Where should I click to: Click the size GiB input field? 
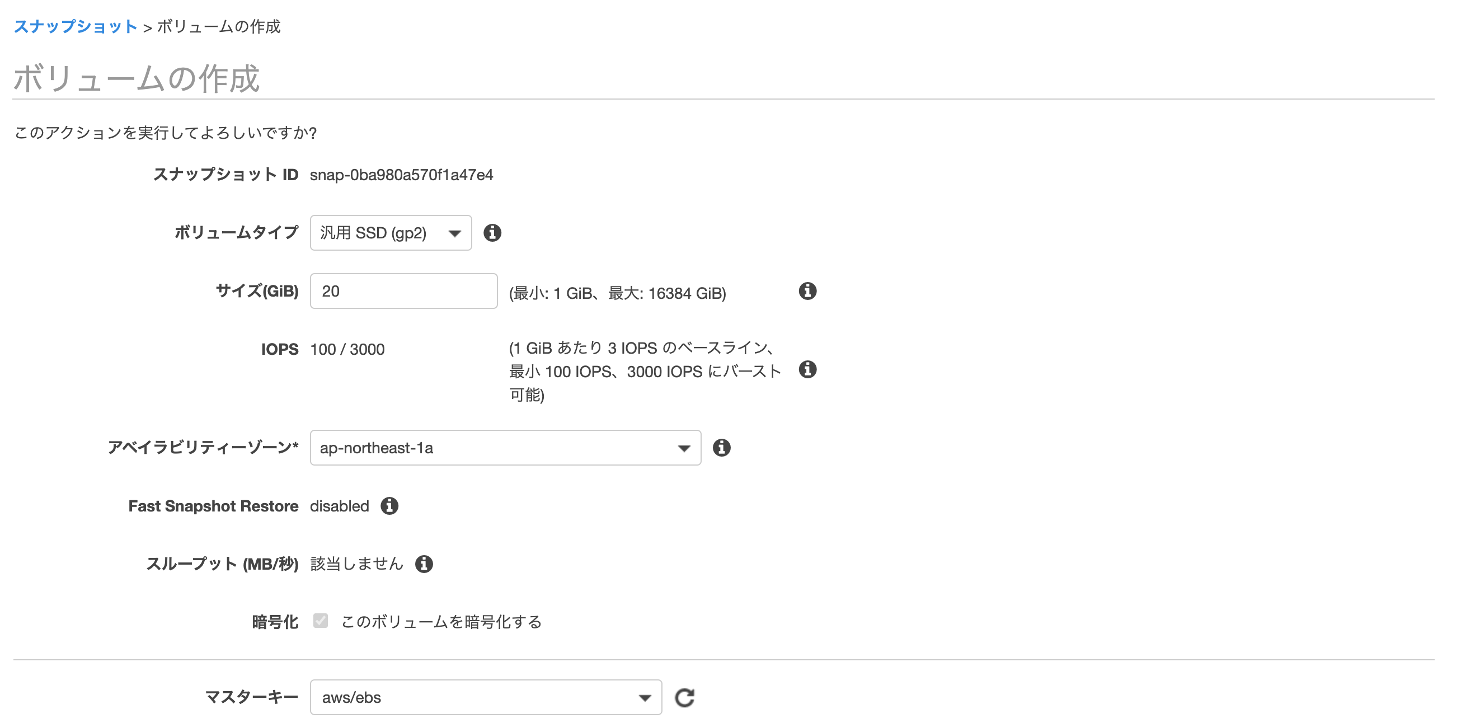point(403,292)
